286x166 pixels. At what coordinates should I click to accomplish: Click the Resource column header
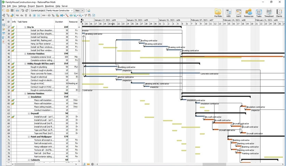pyautogui.click(x=73, y=22)
